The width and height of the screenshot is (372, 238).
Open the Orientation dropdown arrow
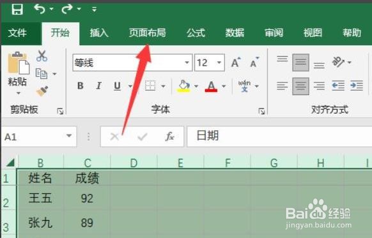[x=349, y=63]
